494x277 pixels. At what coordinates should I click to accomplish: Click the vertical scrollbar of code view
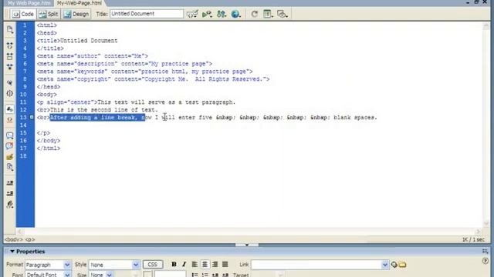486,125
